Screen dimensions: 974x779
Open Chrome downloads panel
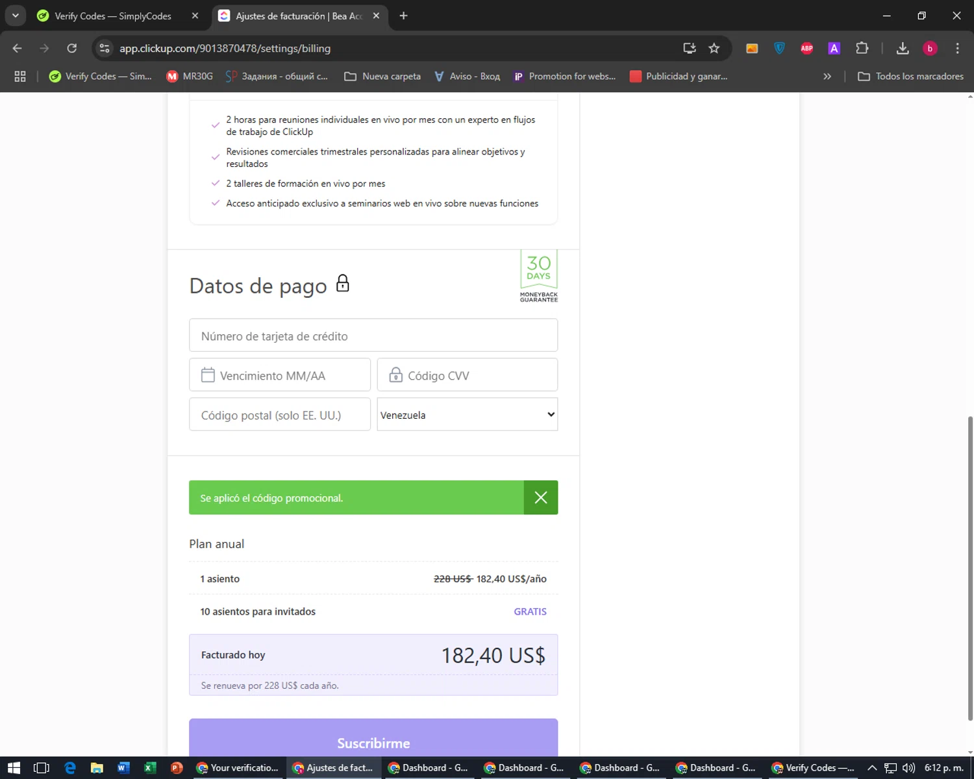[903, 48]
